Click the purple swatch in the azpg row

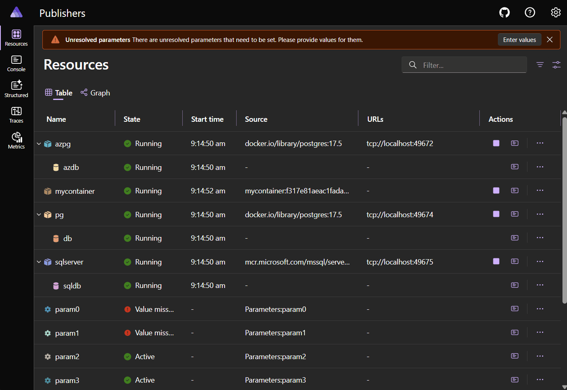pos(496,143)
